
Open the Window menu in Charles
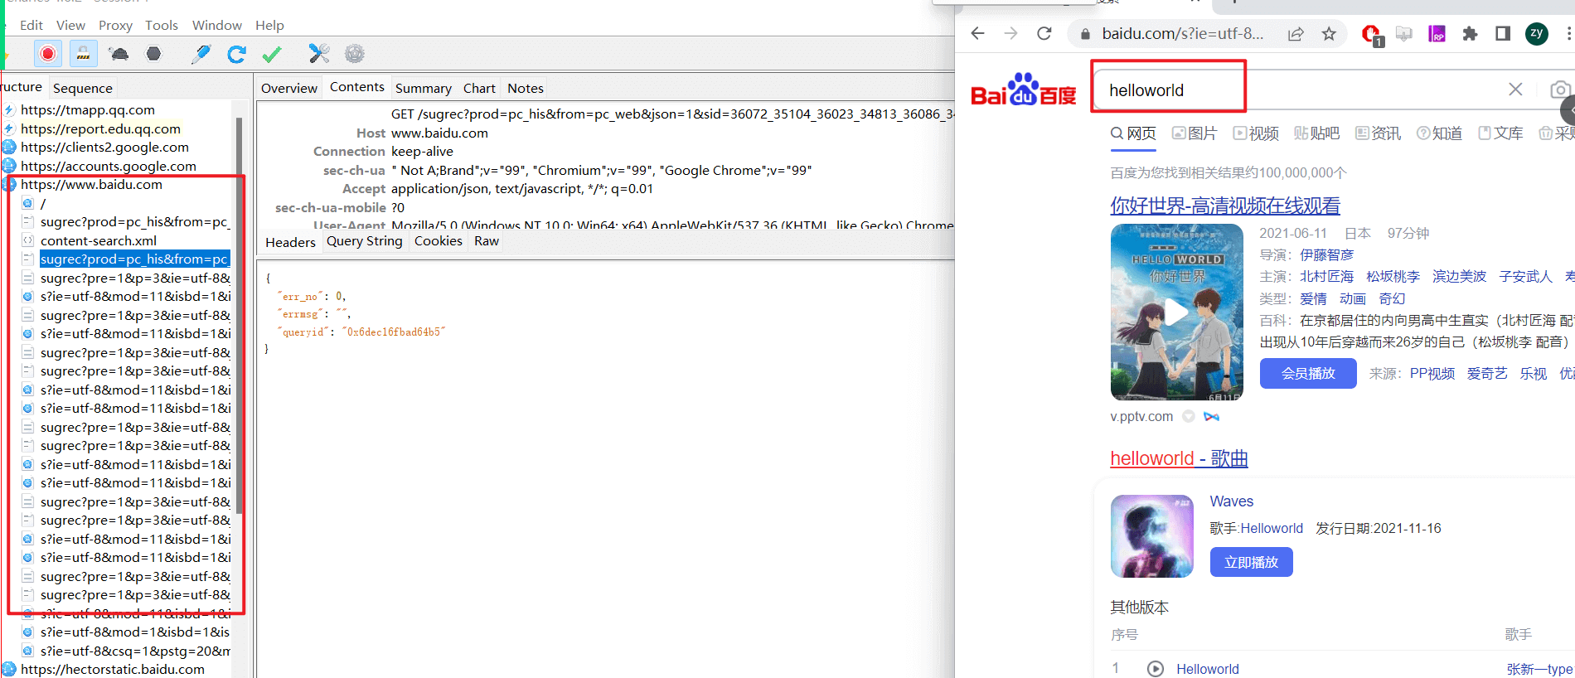pos(217,25)
